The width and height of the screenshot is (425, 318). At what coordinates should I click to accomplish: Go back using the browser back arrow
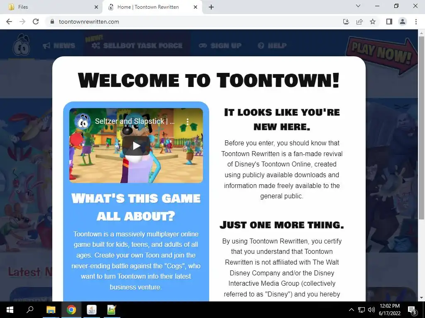click(9, 22)
